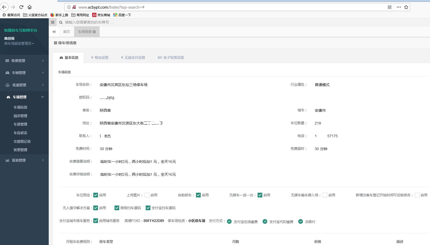Click the browser reload icon
This screenshot has width=430, height=245.
(x=21, y=7)
